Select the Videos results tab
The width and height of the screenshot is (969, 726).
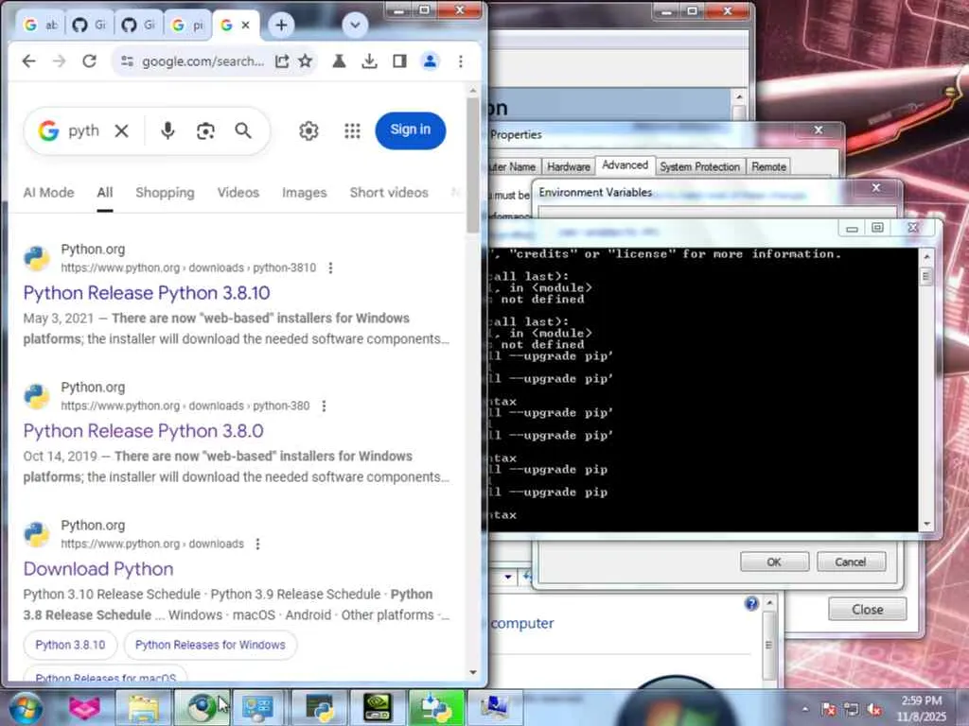(x=238, y=193)
